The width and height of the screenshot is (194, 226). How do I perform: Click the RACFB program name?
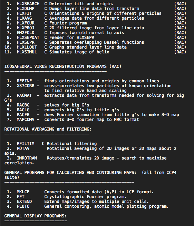coord(23,115)
